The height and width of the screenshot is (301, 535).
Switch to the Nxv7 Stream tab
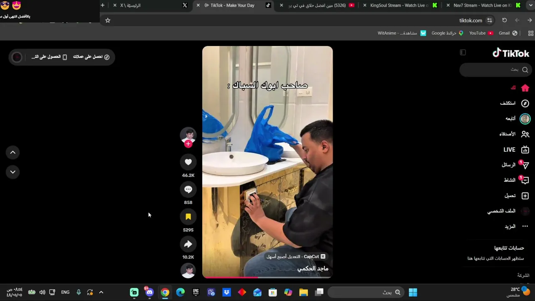483,5
